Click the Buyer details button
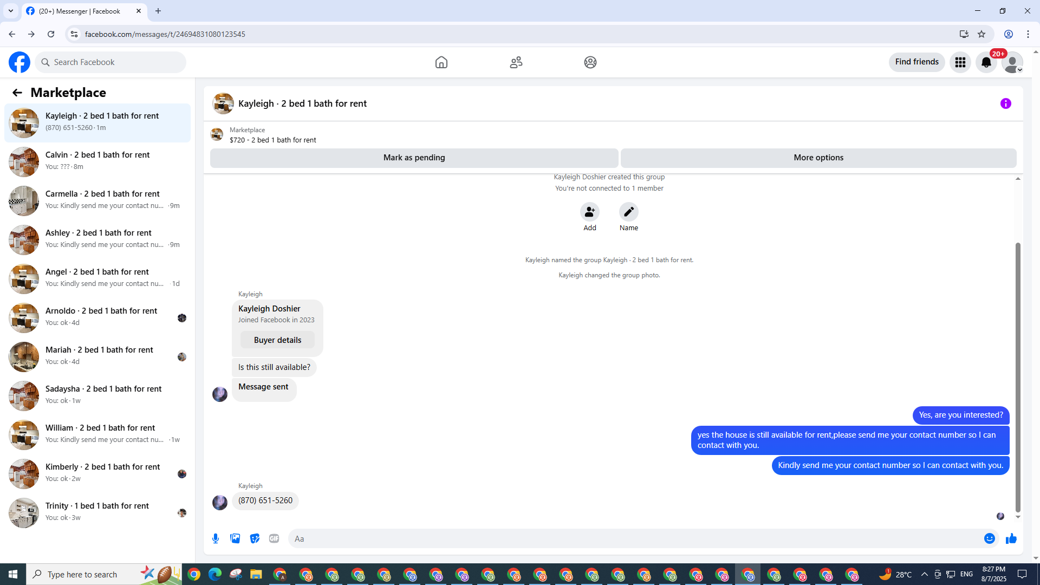 coord(277,340)
